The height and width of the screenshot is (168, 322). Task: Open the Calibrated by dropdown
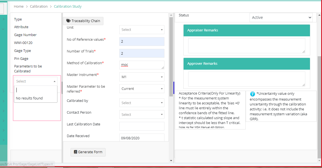pos(142,103)
